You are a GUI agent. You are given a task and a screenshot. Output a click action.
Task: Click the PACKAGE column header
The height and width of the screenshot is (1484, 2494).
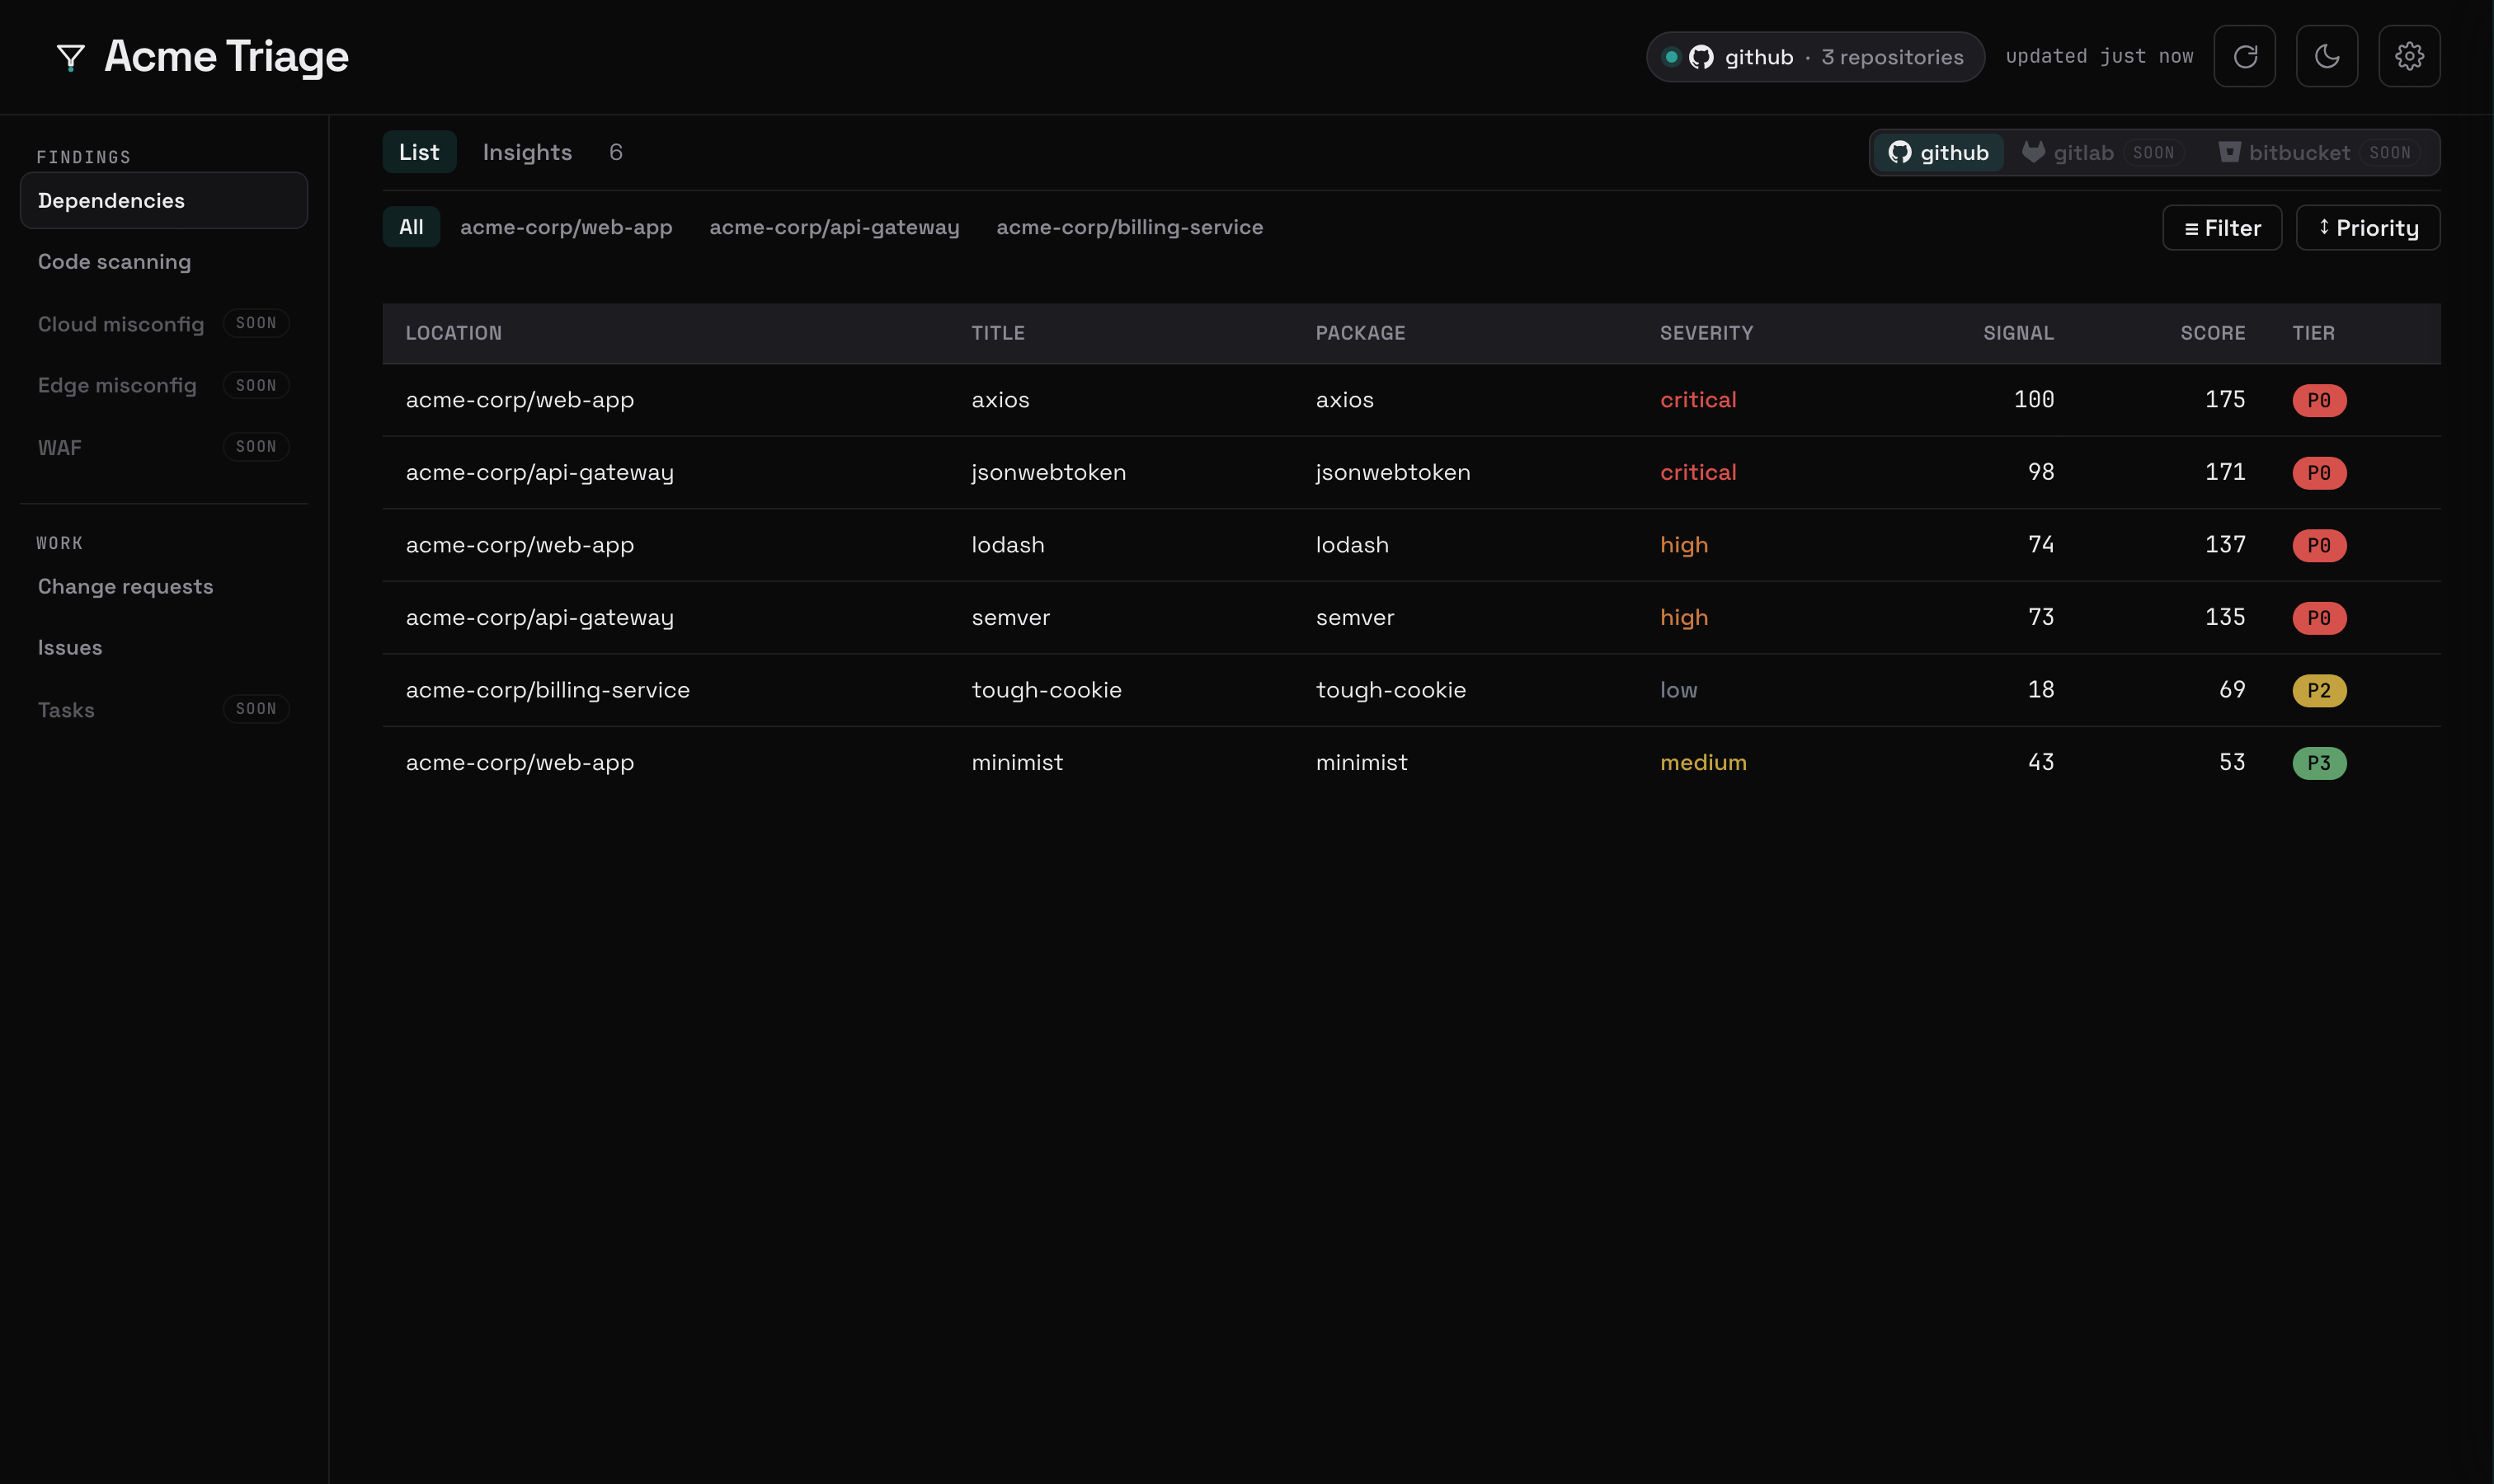(x=1359, y=333)
